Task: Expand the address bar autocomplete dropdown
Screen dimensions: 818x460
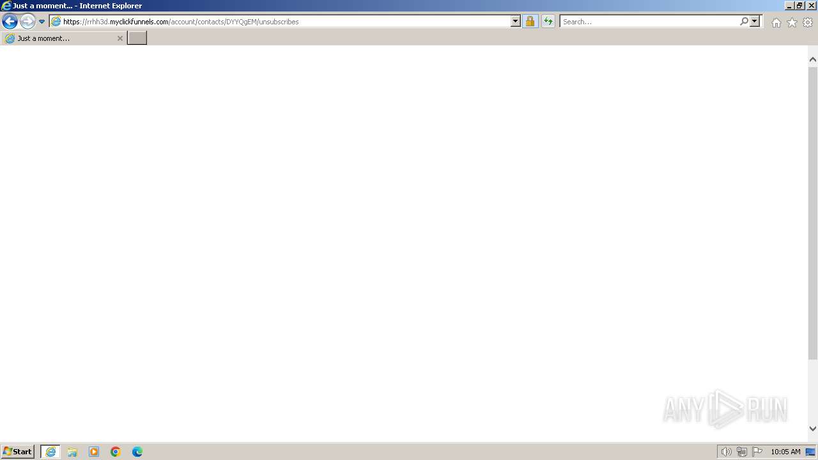Action: pos(516,21)
